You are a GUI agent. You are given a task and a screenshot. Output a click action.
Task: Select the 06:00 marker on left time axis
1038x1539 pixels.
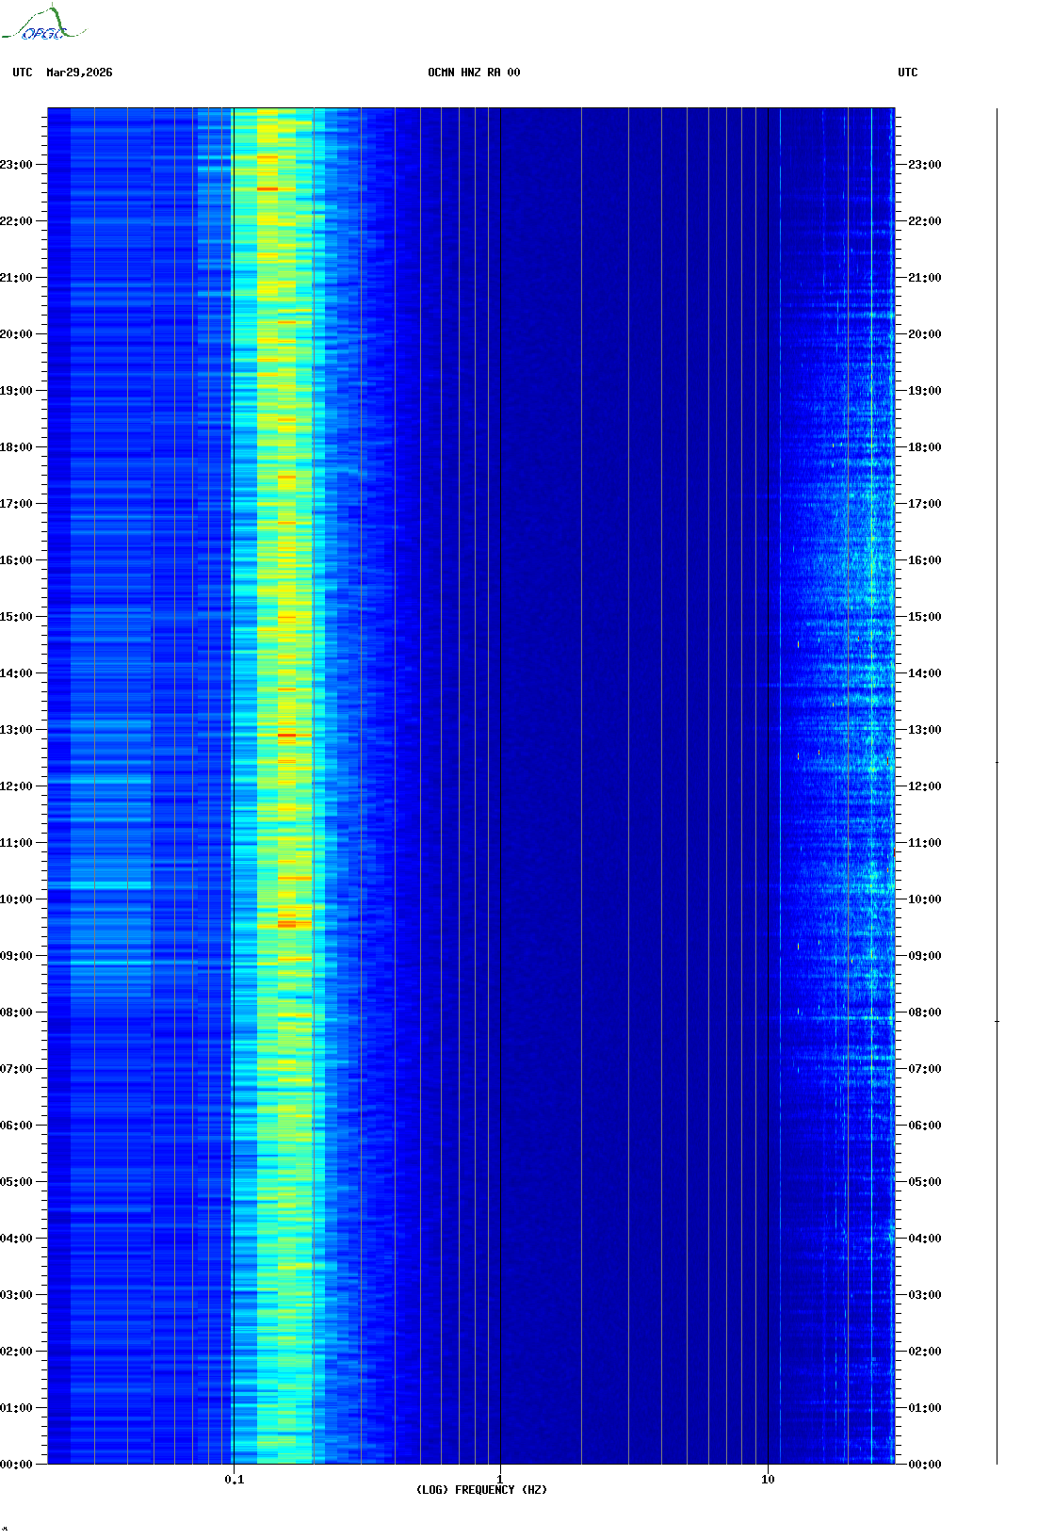tap(16, 1126)
